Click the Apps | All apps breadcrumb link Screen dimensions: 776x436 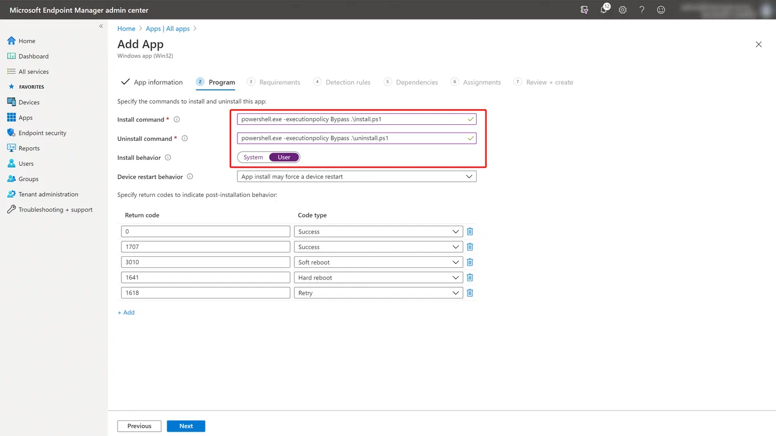168,28
